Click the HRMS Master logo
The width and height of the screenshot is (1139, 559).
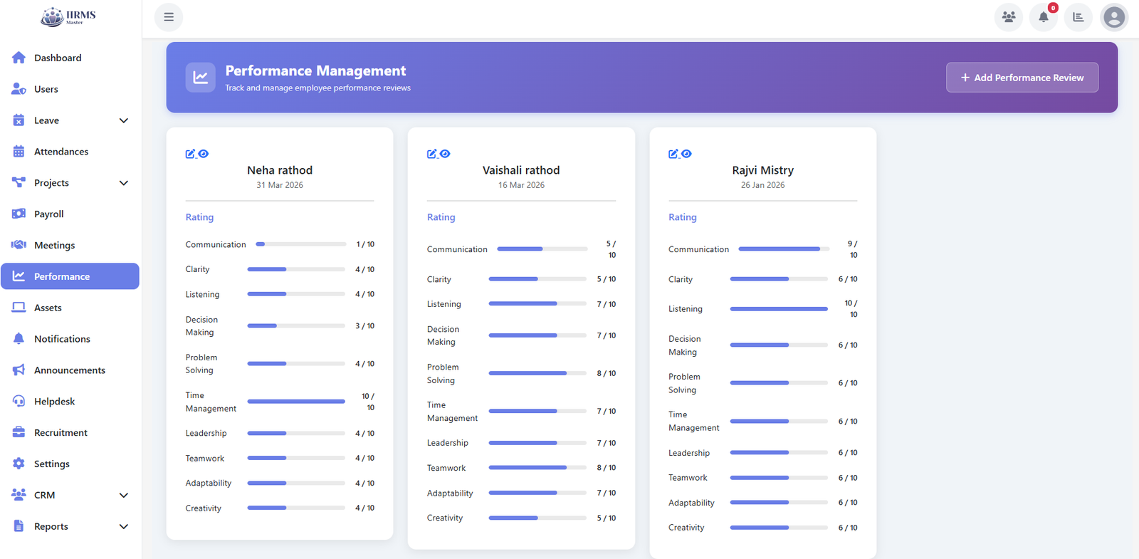[68, 16]
